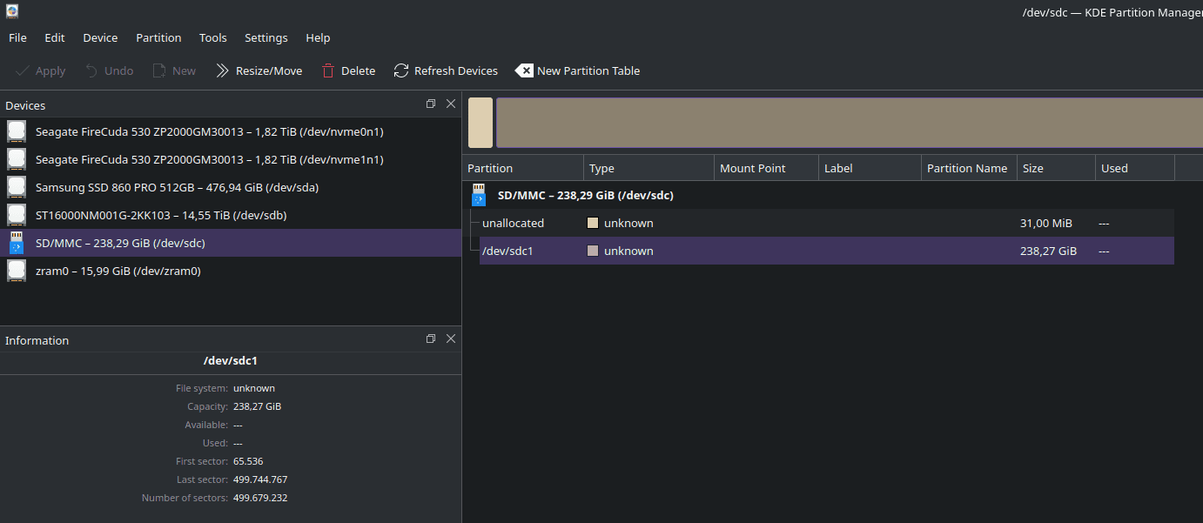The width and height of the screenshot is (1203, 523).
Task: Sort by the Label column header
Action: (870, 168)
